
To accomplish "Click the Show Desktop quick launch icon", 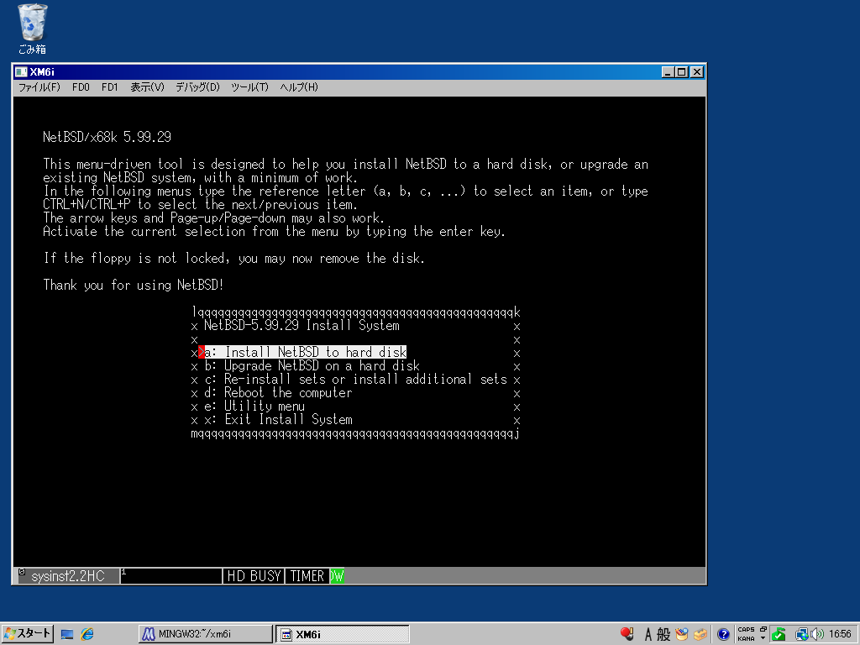I will tap(67, 635).
